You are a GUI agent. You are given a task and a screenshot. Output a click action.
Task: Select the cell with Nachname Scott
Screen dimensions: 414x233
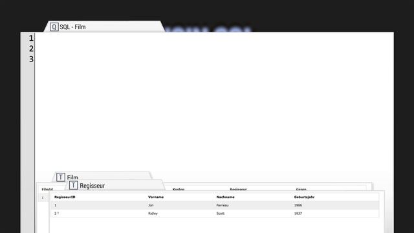[220, 214]
